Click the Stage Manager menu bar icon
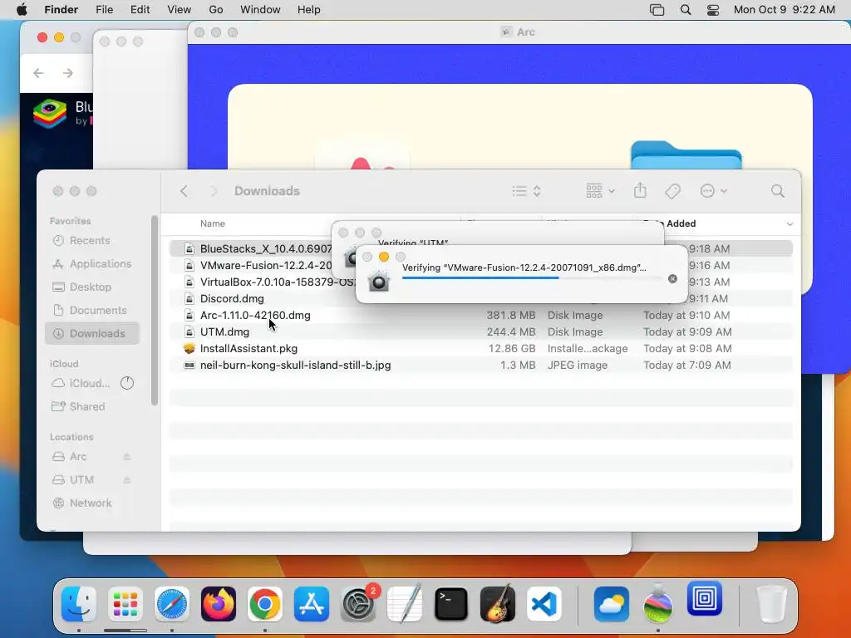Screen dimensions: 851x638 click(x=657, y=10)
